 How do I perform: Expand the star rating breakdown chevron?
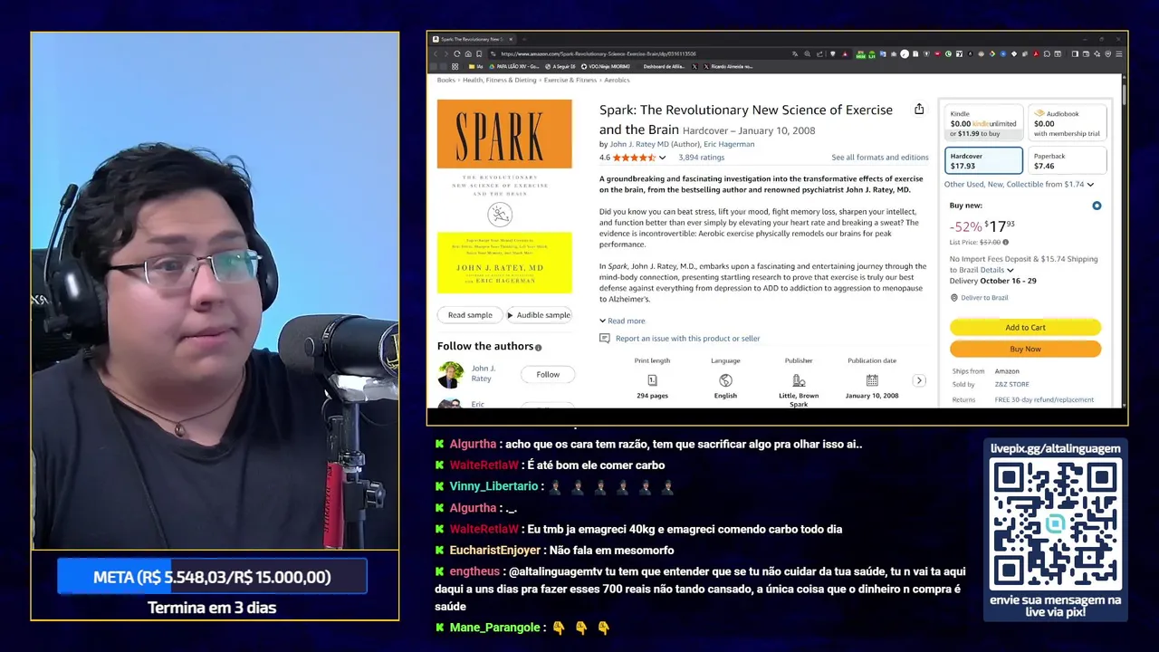[662, 158]
